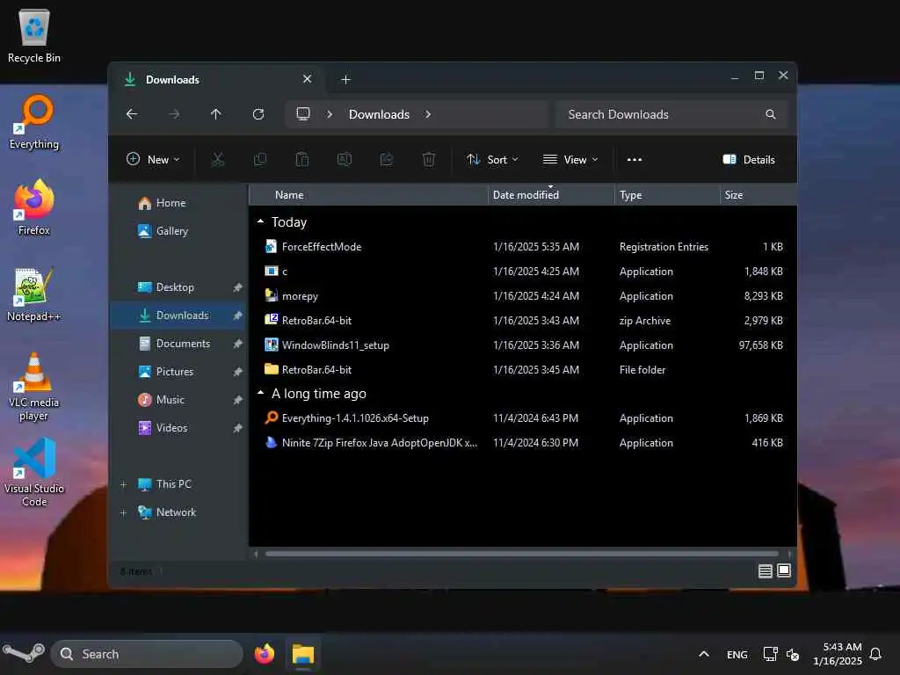900x675 pixels.
Task: Toggle the Details pane
Action: [749, 160]
